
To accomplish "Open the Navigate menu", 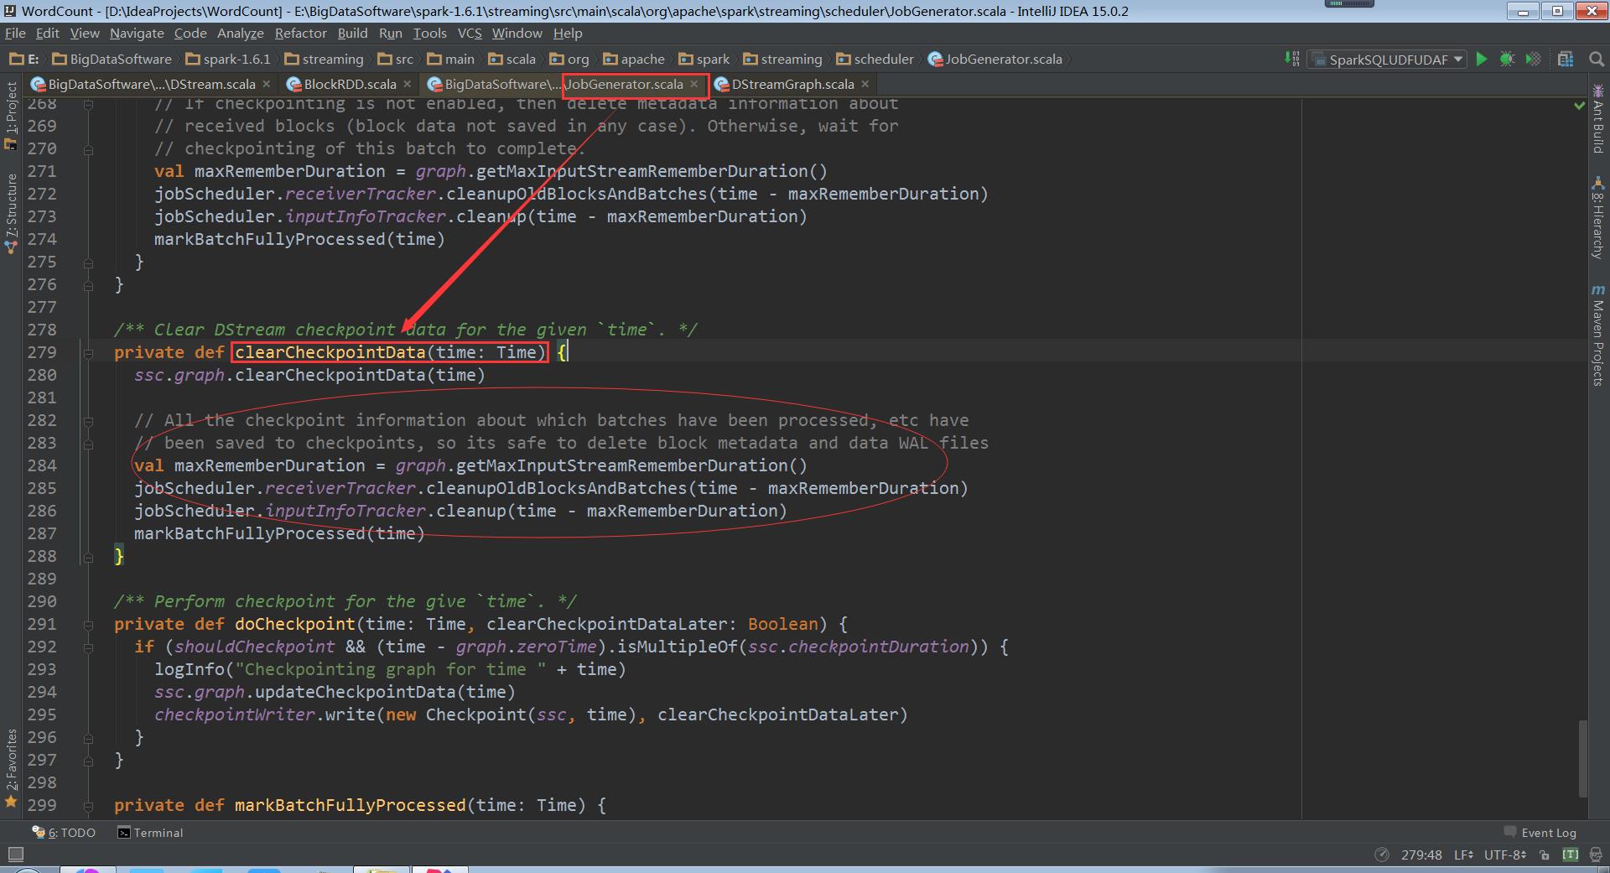I will click(x=137, y=33).
